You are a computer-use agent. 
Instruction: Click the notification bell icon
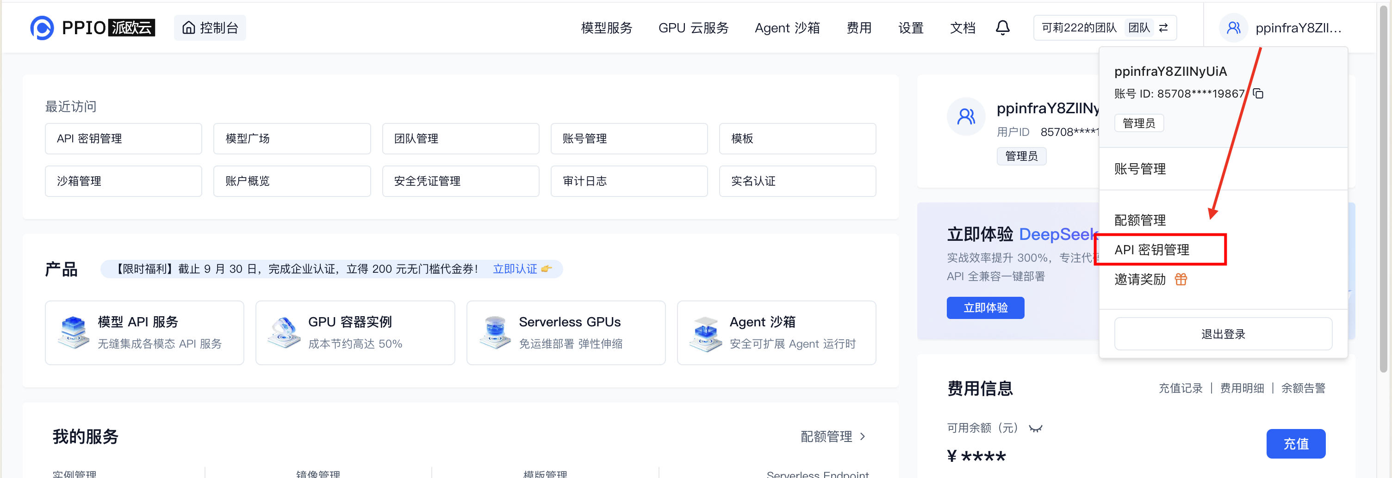pos(1002,28)
